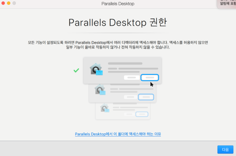The image size is (236, 156).
Task: Open the Parallels Desktop folder access reason link
Action: tap(118, 134)
